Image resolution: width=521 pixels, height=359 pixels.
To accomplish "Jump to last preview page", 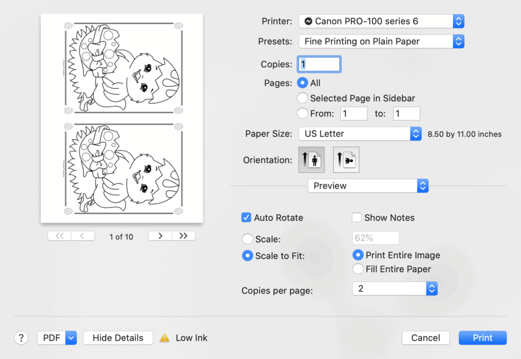I will tap(183, 236).
